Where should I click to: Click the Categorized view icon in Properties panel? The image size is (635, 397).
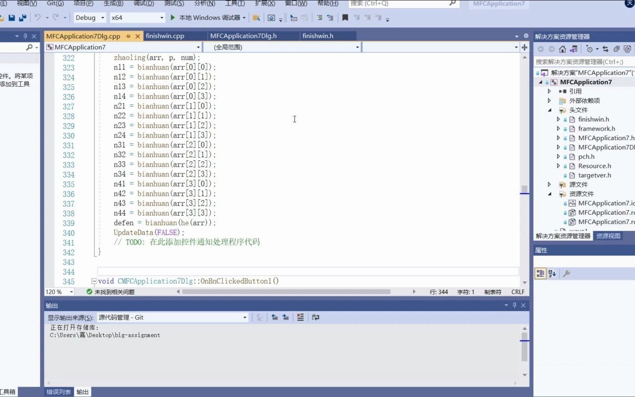(540, 273)
